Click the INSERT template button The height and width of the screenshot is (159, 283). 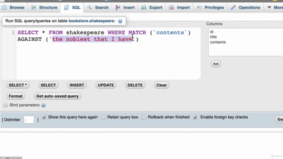(77, 85)
